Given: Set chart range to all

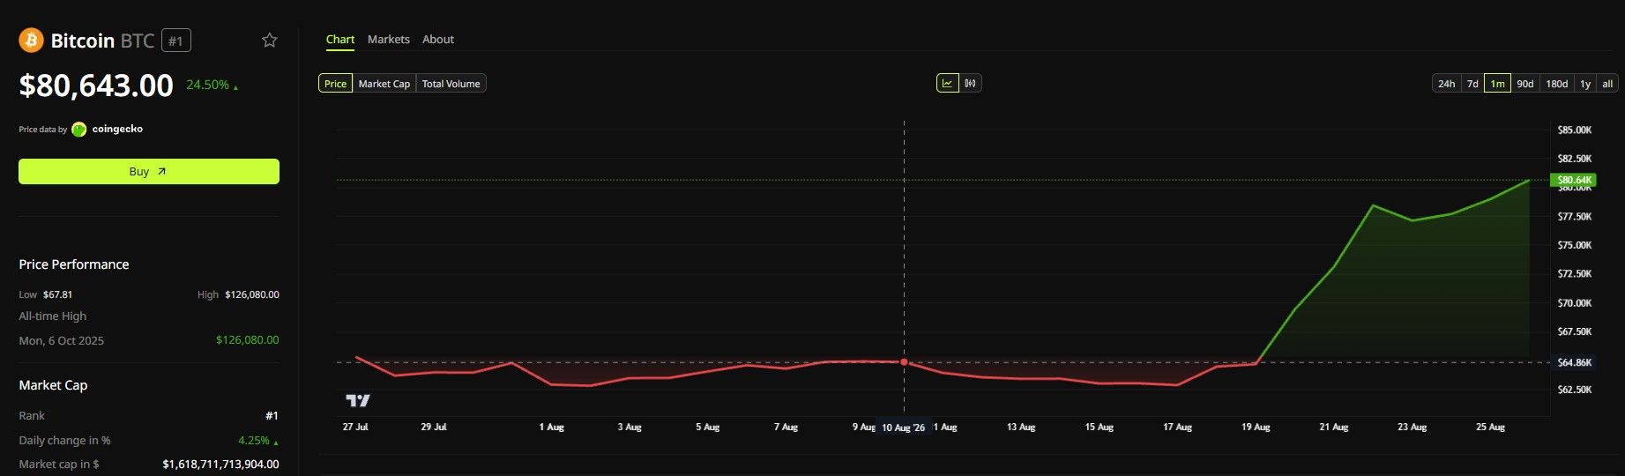Looking at the screenshot, I should coord(1607,83).
